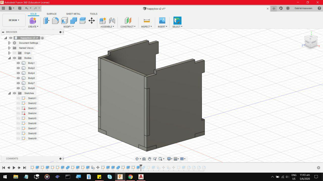Screen dimensions: 323x181
Task: Expand the Named Views node
Action: (x=9, y=48)
